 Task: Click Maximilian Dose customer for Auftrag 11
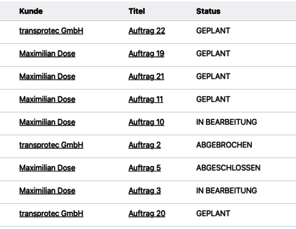coord(47,99)
